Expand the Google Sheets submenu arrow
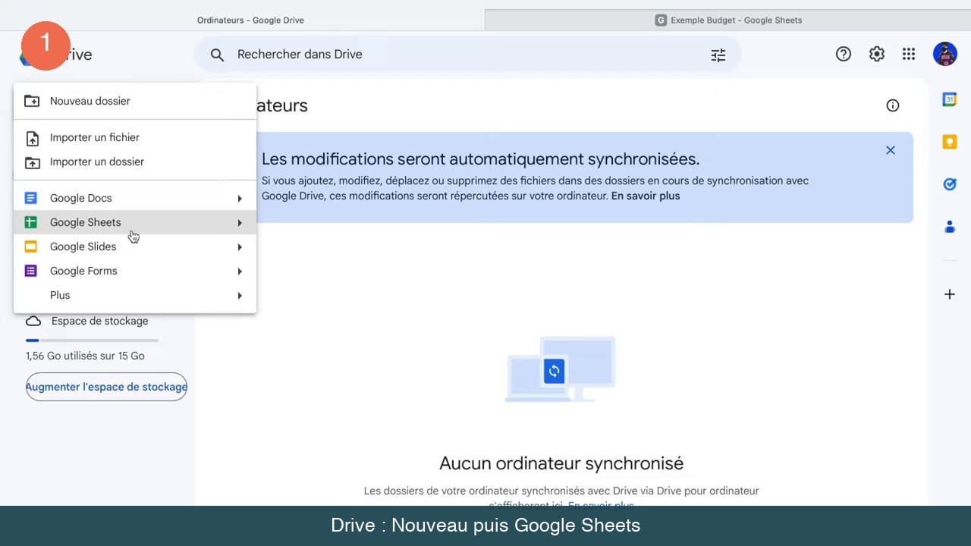This screenshot has height=546, width=971. (x=240, y=223)
